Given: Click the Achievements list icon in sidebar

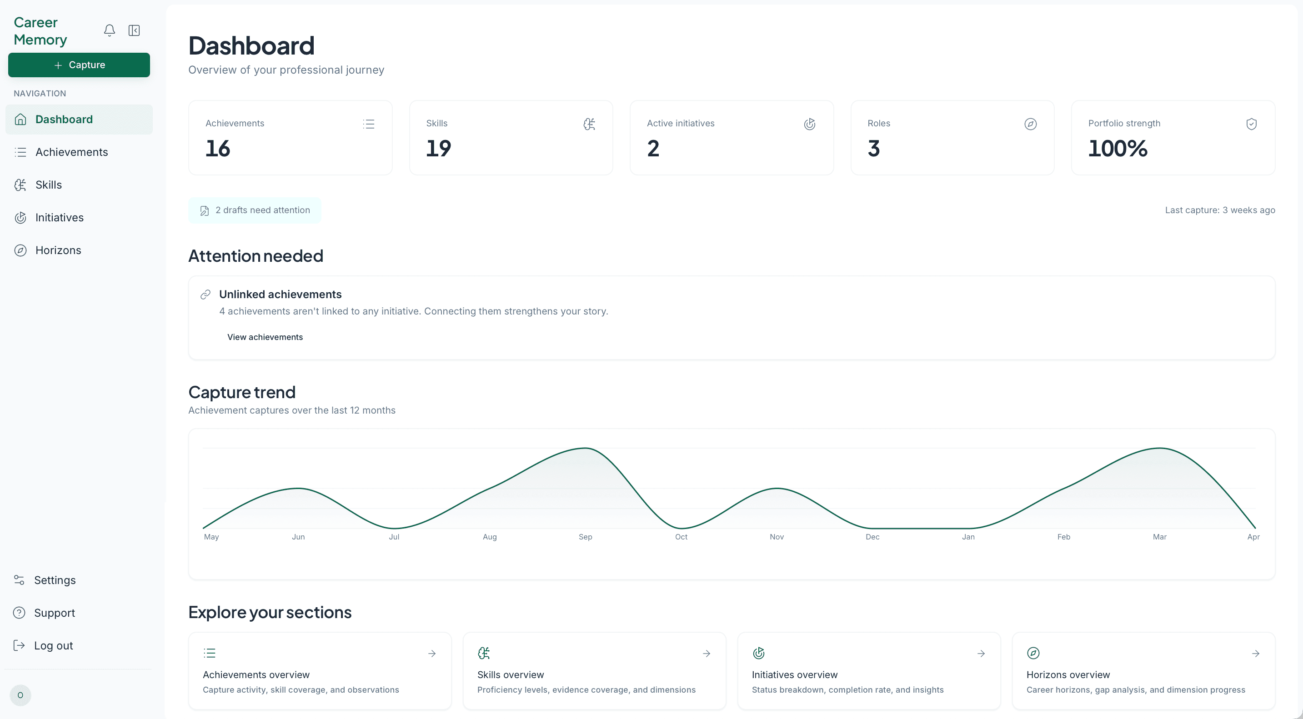Looking at the screenshot, I should pyautogui.click(x=20, y=152).
